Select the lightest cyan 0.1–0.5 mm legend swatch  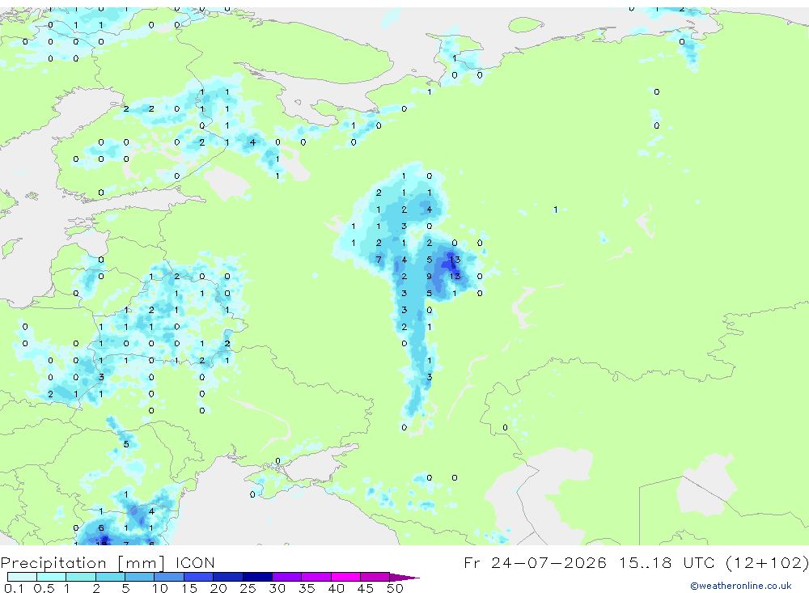click(22, 577)
